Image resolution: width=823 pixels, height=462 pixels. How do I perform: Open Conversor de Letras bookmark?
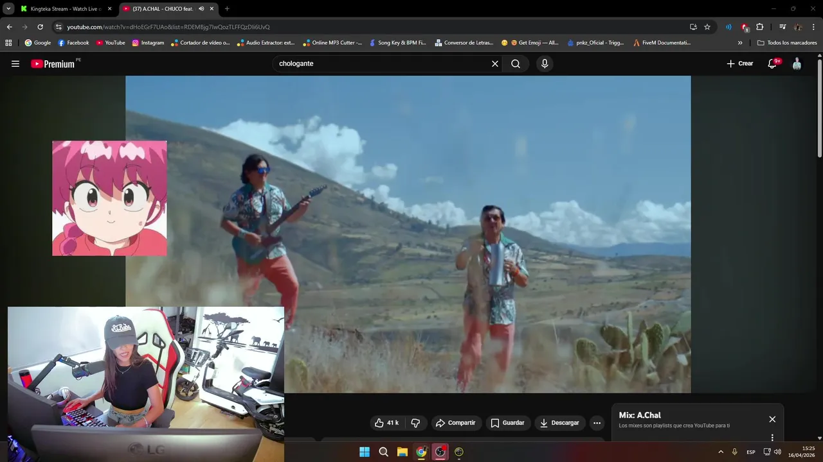464,43
